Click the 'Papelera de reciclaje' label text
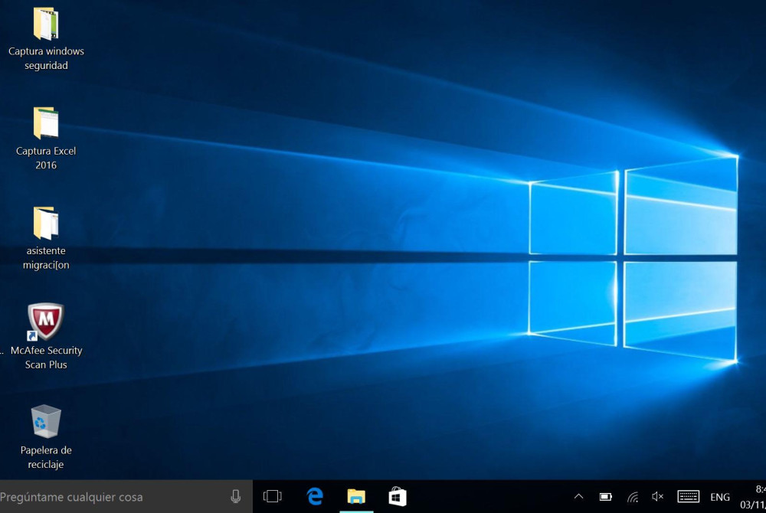 pos(46,457)
